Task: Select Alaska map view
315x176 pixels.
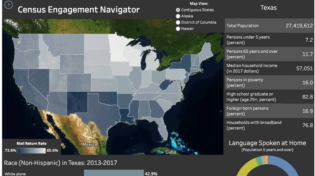Action: [178, 16]
